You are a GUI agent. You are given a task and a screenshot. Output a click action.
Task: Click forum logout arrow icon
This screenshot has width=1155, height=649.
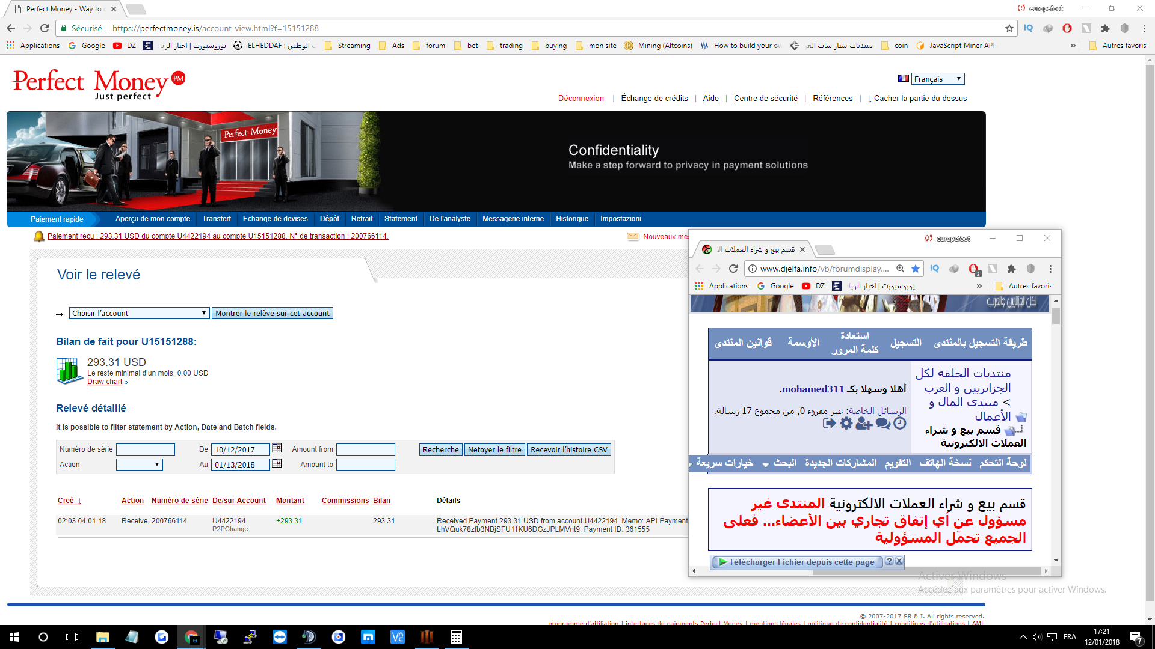(830, 423)
